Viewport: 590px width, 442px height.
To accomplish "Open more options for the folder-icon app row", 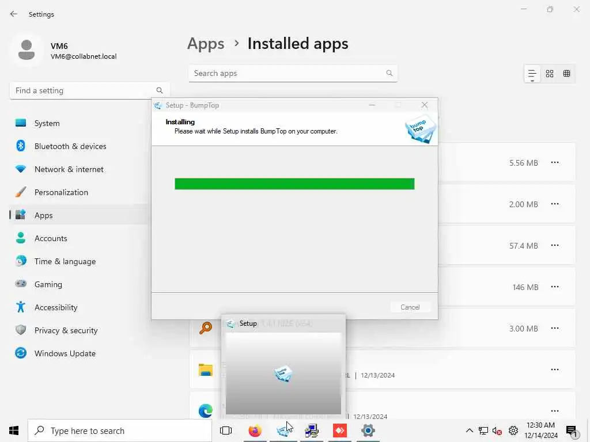I will 555,369.
